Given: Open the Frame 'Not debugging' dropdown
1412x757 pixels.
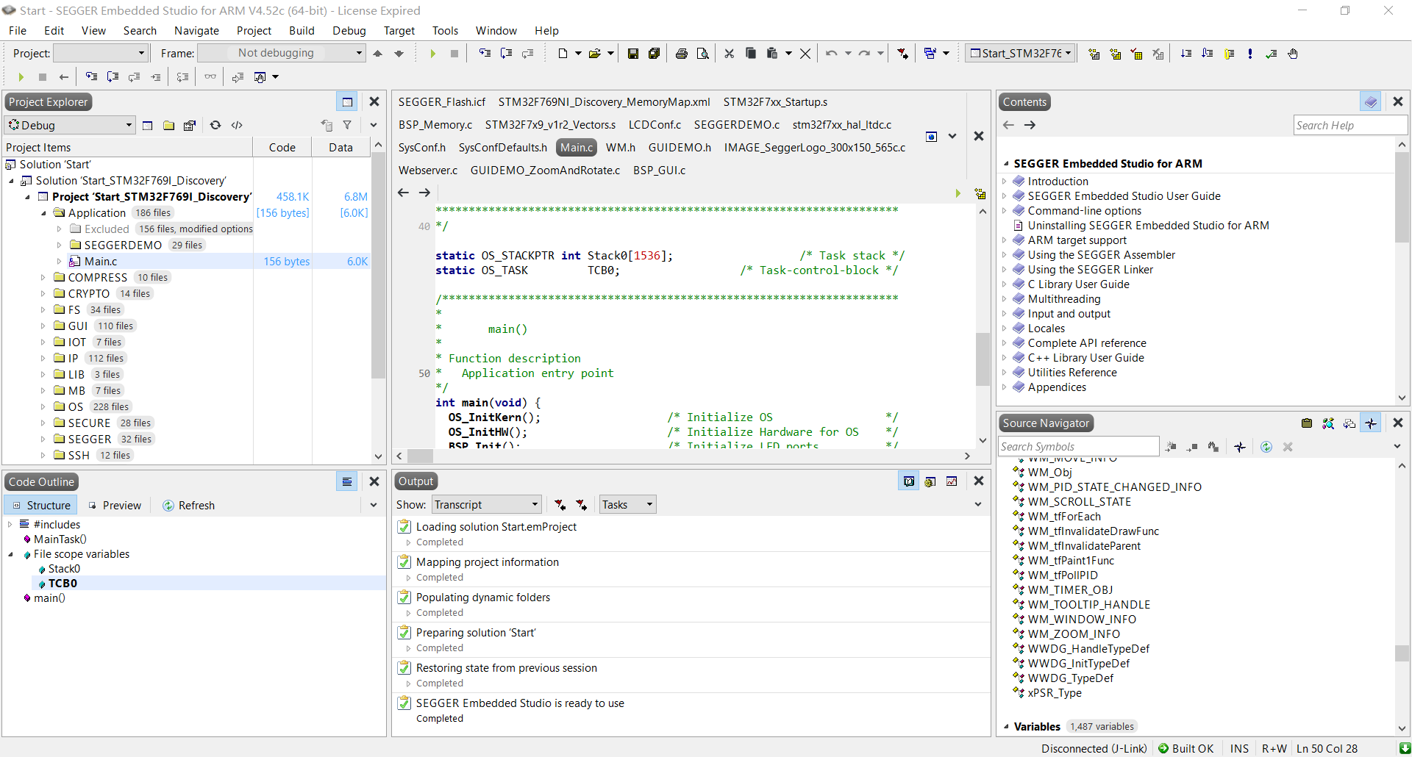Looking at the screenshot, I should point(282,53).
